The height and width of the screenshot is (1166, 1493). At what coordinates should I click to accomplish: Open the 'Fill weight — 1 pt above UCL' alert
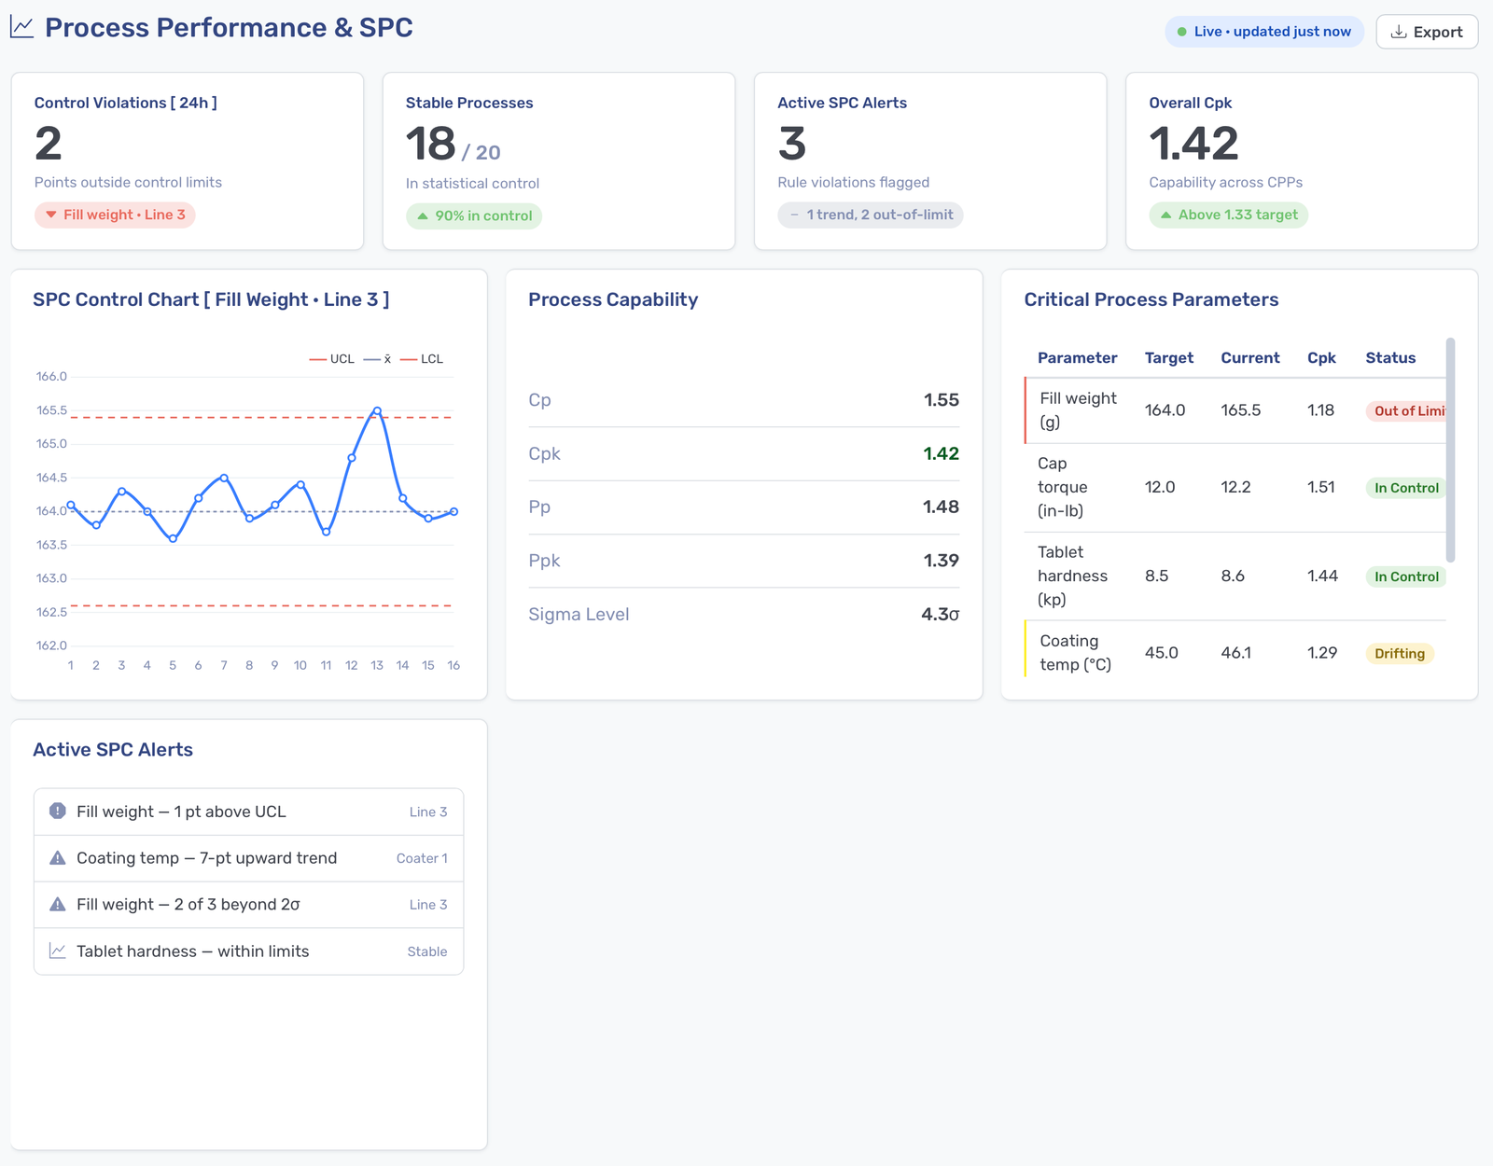[x=248, y=812]
